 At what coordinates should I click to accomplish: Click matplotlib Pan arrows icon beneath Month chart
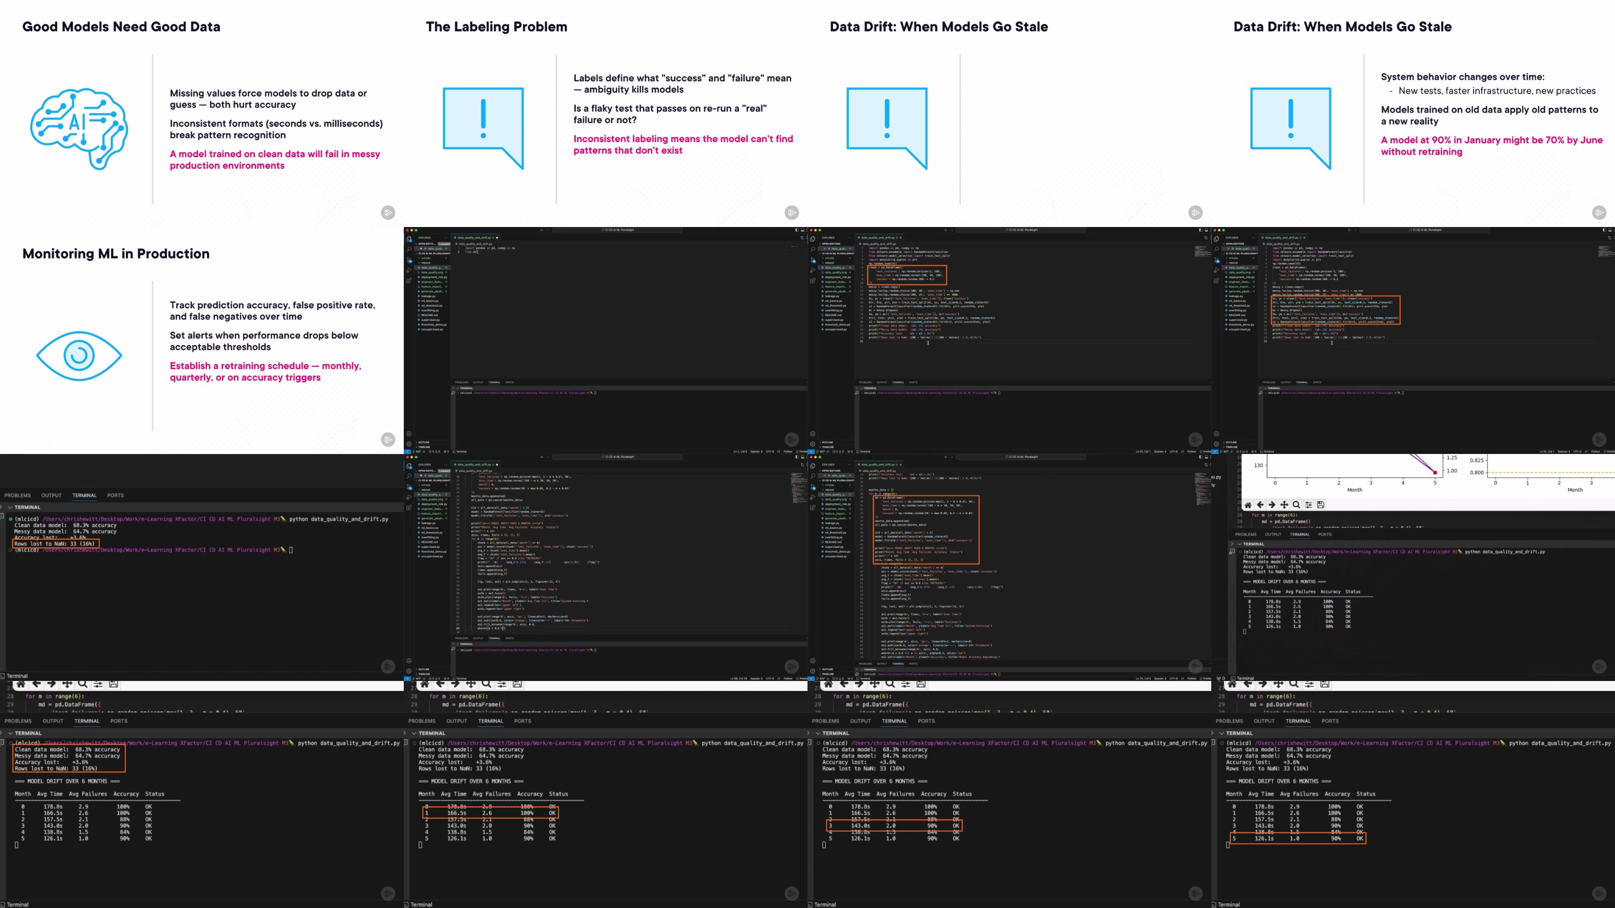coord(1284,505)
